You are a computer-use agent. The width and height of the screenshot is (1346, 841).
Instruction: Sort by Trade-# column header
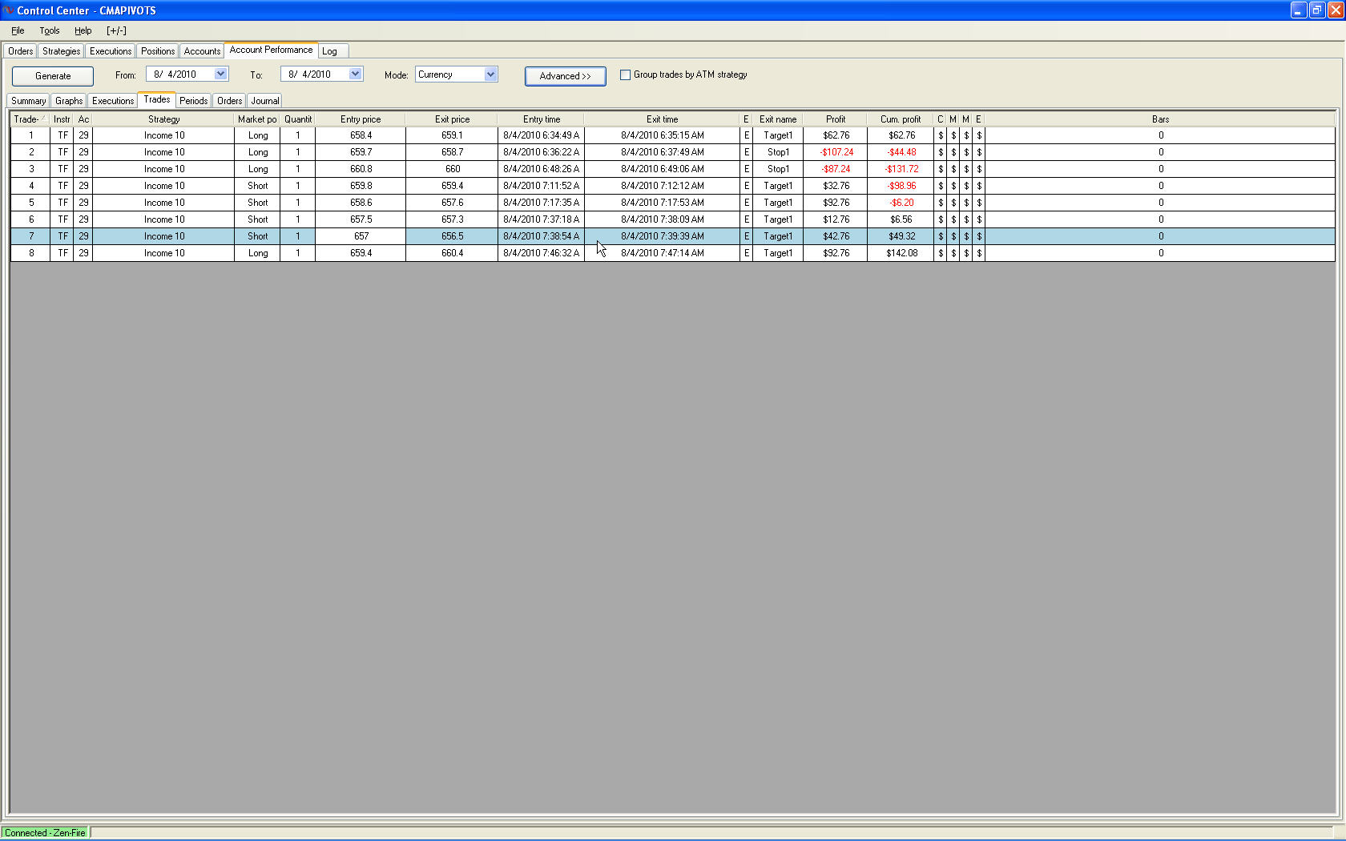coord(30,119)
